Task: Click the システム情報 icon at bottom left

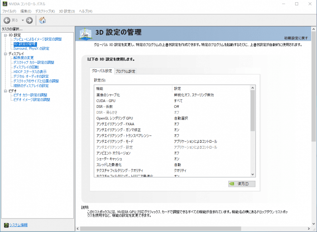Action: (6, 225)
